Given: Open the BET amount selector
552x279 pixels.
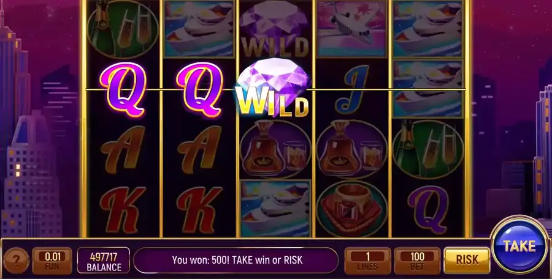Looking at the screenshot, I should (417, 261).
